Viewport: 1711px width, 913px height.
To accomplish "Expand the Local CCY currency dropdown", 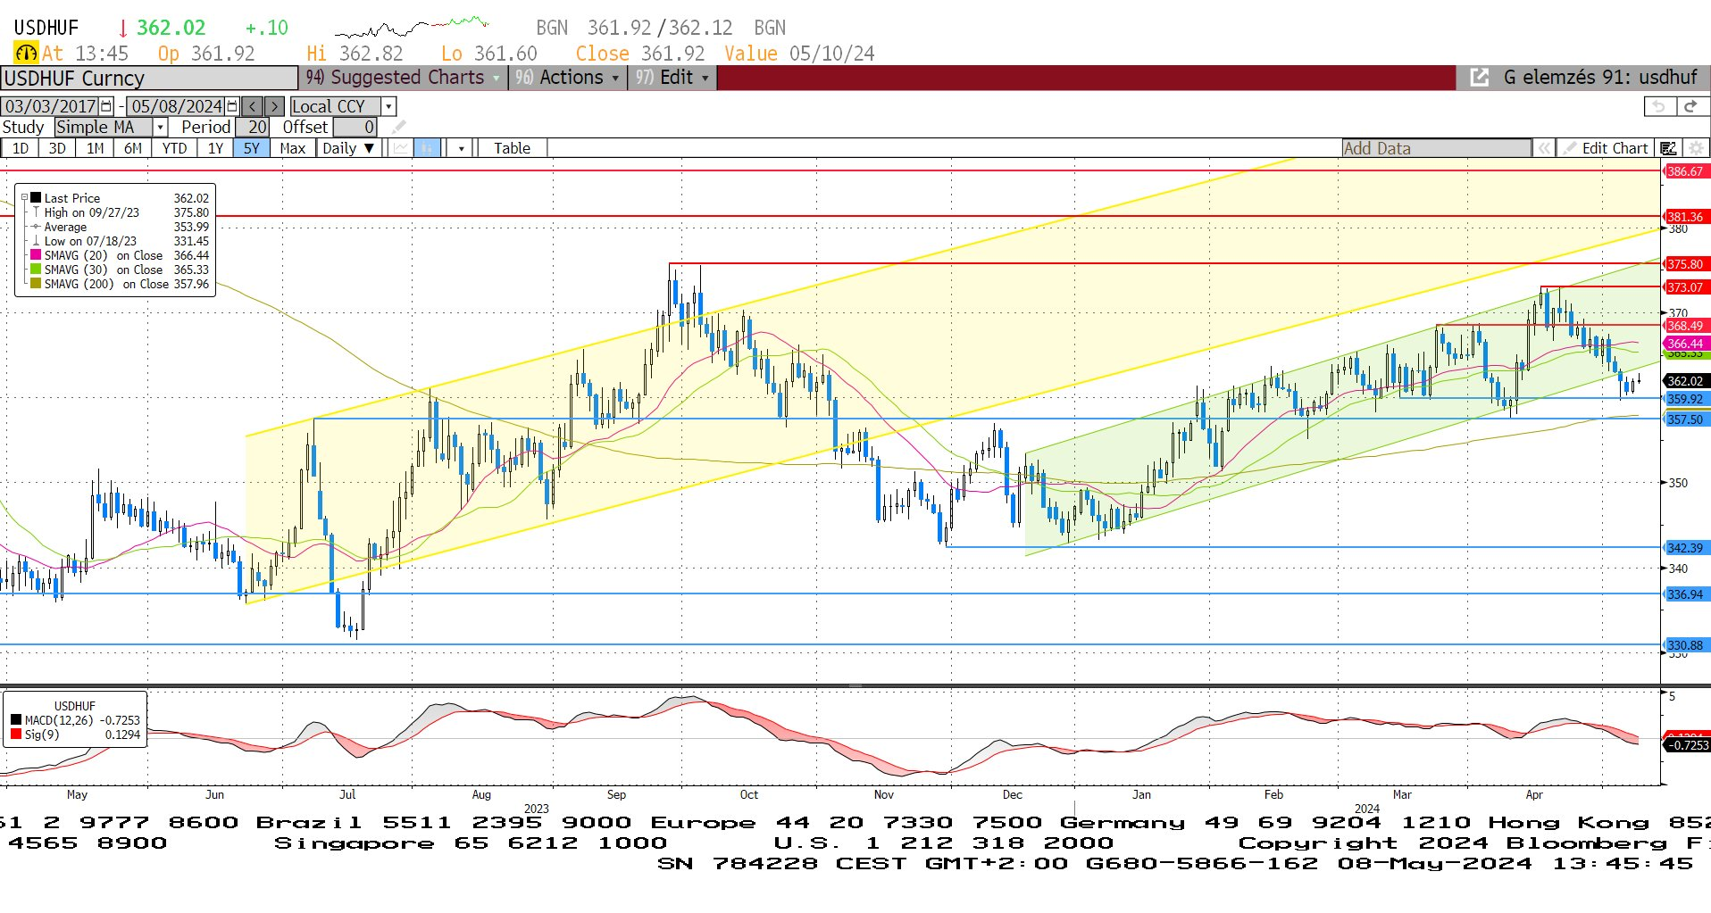I will (388, 106).
